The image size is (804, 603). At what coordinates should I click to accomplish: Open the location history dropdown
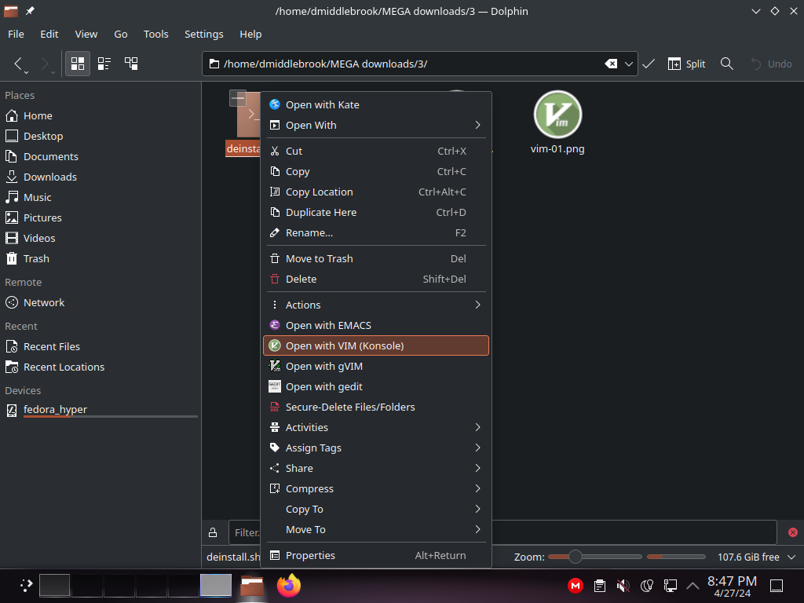[x=629, y=64]
